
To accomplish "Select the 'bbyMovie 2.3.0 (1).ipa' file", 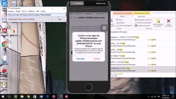I will (x=143, y=69).
